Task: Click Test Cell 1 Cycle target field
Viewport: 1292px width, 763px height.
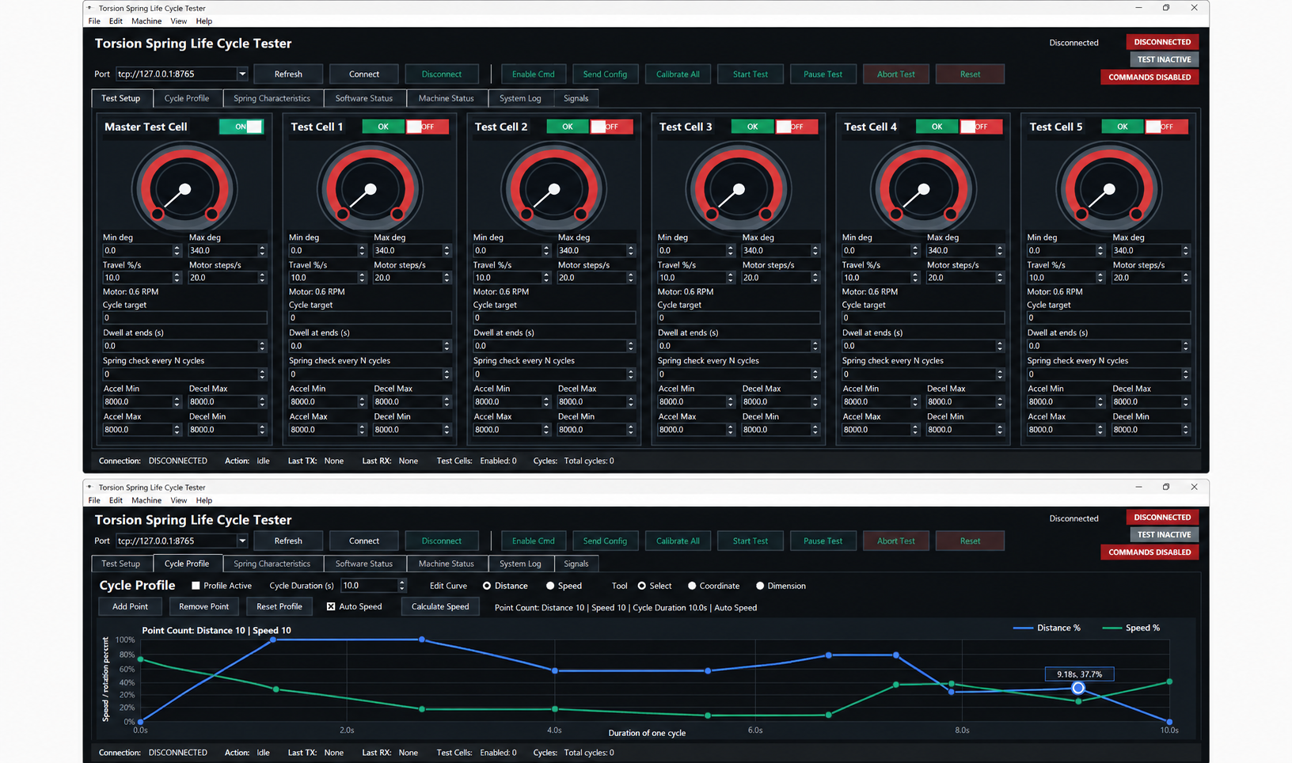Action: (x=370, y=317)
